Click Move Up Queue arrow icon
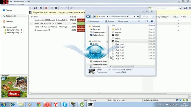191x107 pixels. [x=61, y=8]
